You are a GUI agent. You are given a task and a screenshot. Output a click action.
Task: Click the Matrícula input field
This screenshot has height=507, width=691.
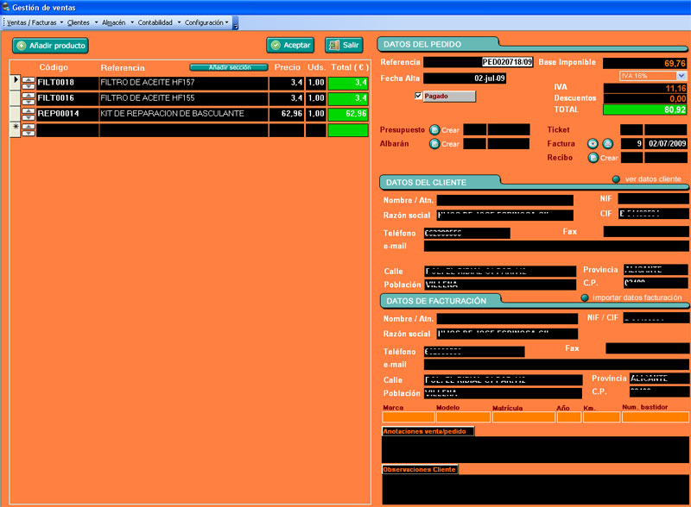[523, 417]
